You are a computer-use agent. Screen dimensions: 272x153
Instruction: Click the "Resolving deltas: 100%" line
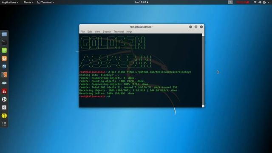click(108, 93)
